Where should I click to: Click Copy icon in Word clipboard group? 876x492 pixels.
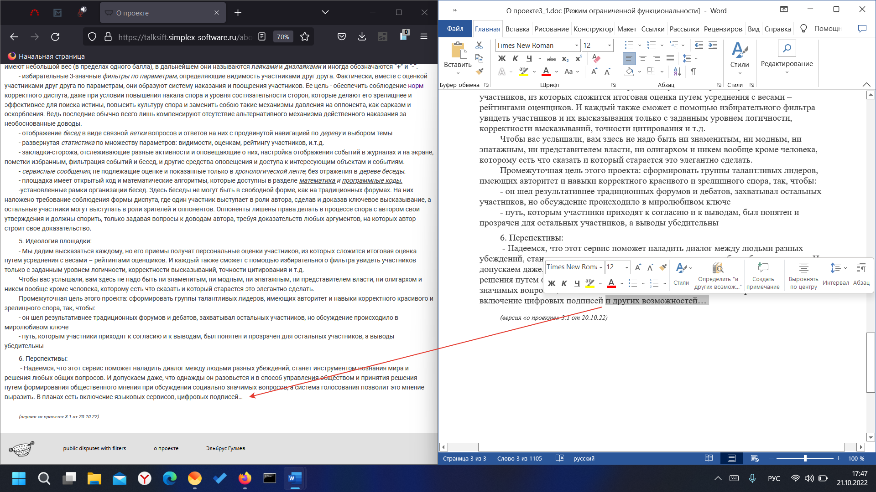coord(479,58)
